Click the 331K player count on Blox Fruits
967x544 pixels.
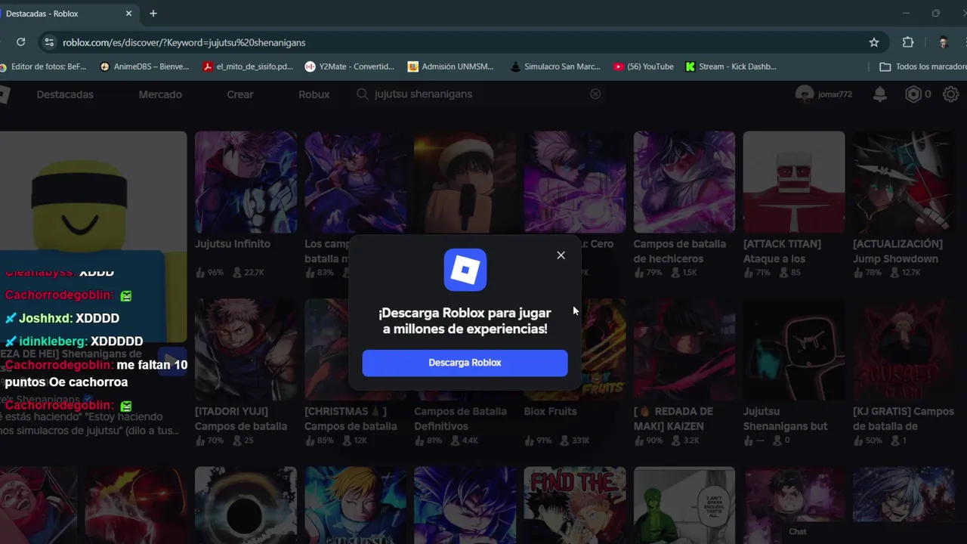[x=573, y=440]
